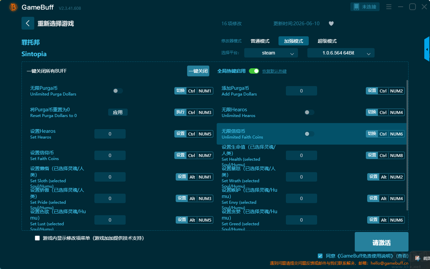Toggle Unlimited Faith Coins switch
Viewport: 430px width, 269px height.
pos(309,134)
